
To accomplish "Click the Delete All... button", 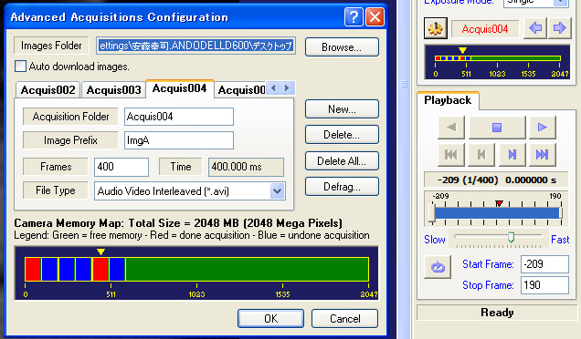I will pos(342,160).
